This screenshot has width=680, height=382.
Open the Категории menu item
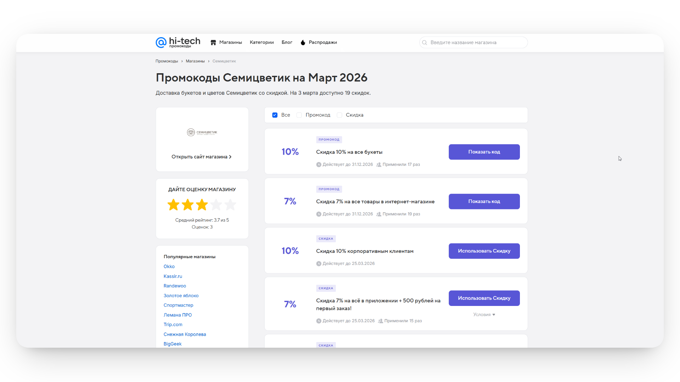[x=261, y=42]
